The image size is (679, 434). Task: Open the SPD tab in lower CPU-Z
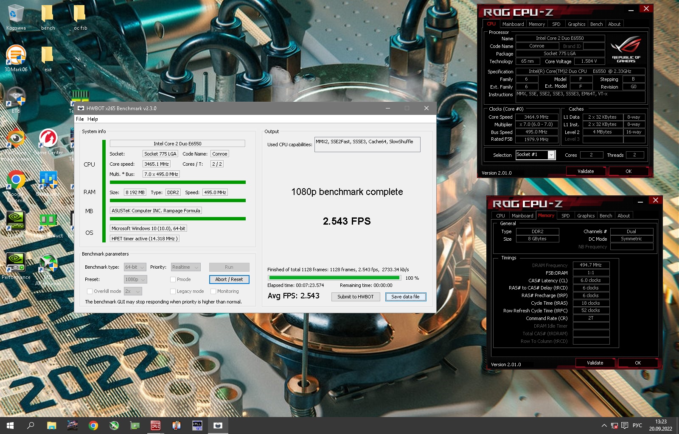pos(566,216)
